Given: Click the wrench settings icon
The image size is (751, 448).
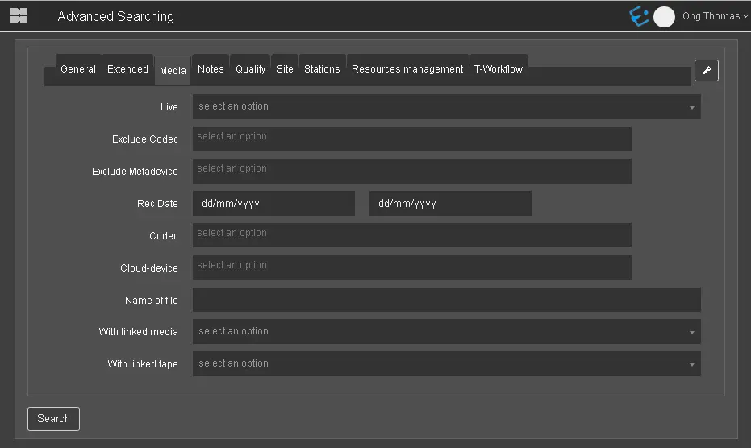Looking at the screenshot, I should (x=706, y=71).
